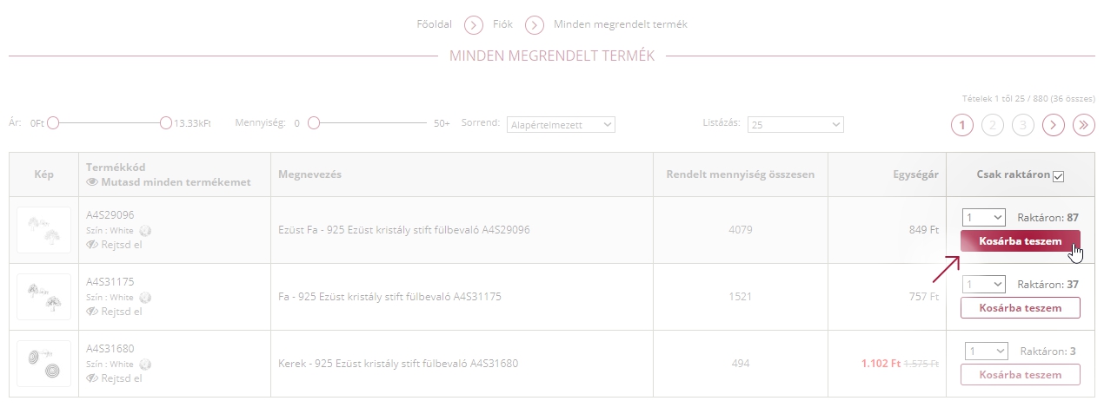Add A4S31680 to cart with Kosárba teszem

click(x=1021, y=375)
